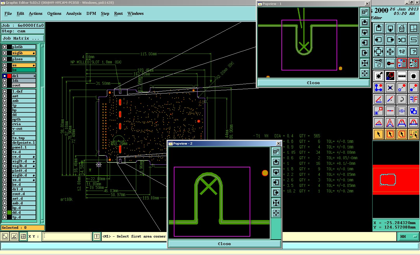420x255 pixels.
Task: Click Close button in Popview 1
Action: (x=313, y=83)
